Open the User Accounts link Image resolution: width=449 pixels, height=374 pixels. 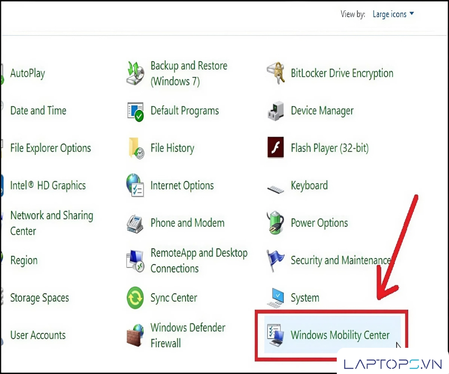click(38, 335)
